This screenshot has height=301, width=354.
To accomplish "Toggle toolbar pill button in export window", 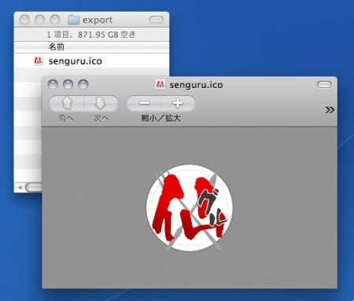I will 157,20.
